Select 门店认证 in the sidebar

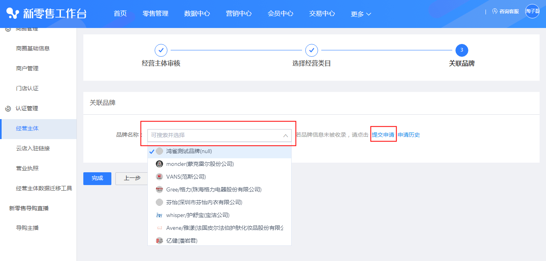(x=27, y=88)
